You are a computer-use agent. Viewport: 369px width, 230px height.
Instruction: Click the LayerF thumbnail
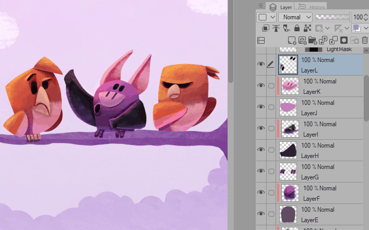[x=289, y=192]
